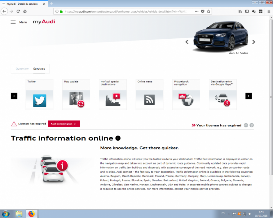The height and width of the screenshot is (218, 273).
Task: Click the myAudi logo
Action: (x=44, y=22)
